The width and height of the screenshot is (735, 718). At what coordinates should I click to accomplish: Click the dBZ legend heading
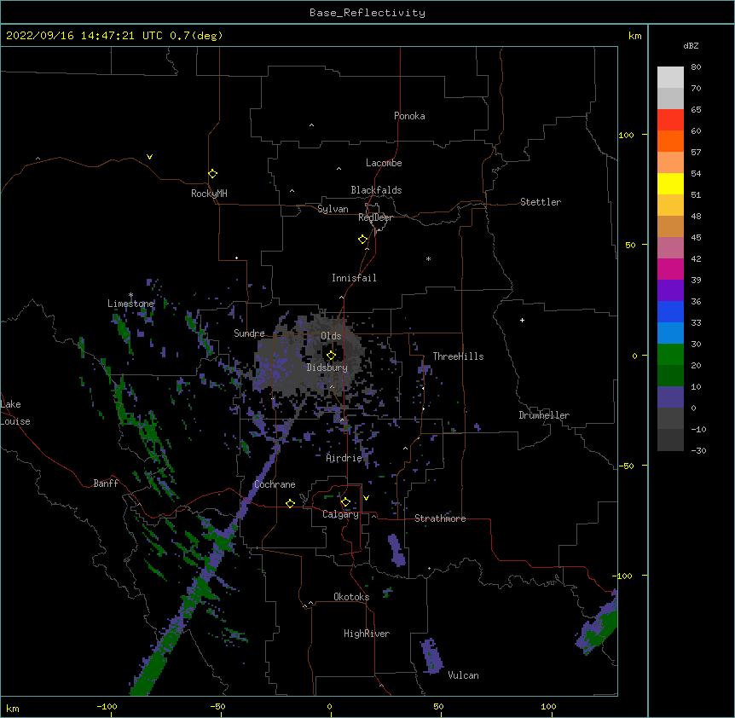pyautogui.click(x=691, y=45)
